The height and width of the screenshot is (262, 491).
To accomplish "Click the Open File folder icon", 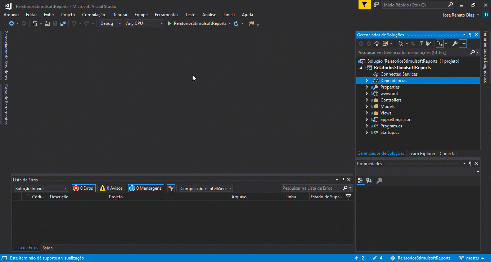I will pyautogui.click(x=47, y=23).
